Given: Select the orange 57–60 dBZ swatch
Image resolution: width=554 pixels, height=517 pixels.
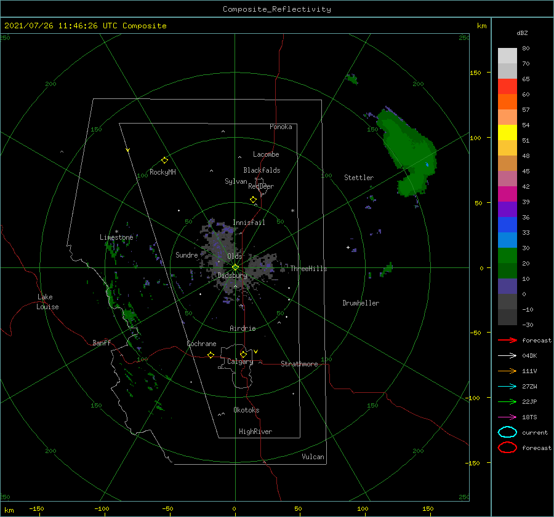Looking at the screenshot, I should (507, 101).
